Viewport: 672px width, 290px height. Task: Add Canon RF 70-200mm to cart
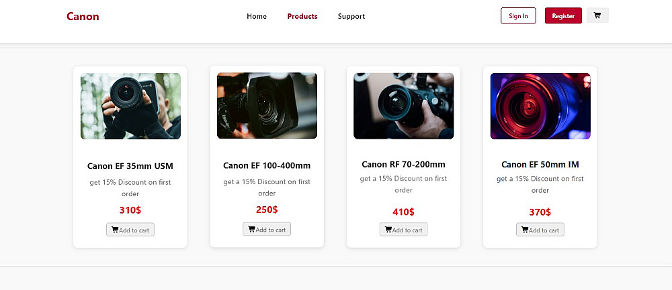coord(403,230)
